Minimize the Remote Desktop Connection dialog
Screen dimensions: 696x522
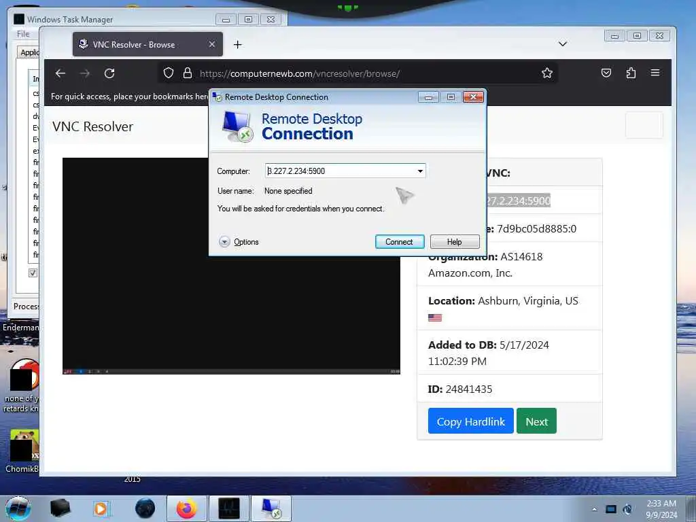428,97
